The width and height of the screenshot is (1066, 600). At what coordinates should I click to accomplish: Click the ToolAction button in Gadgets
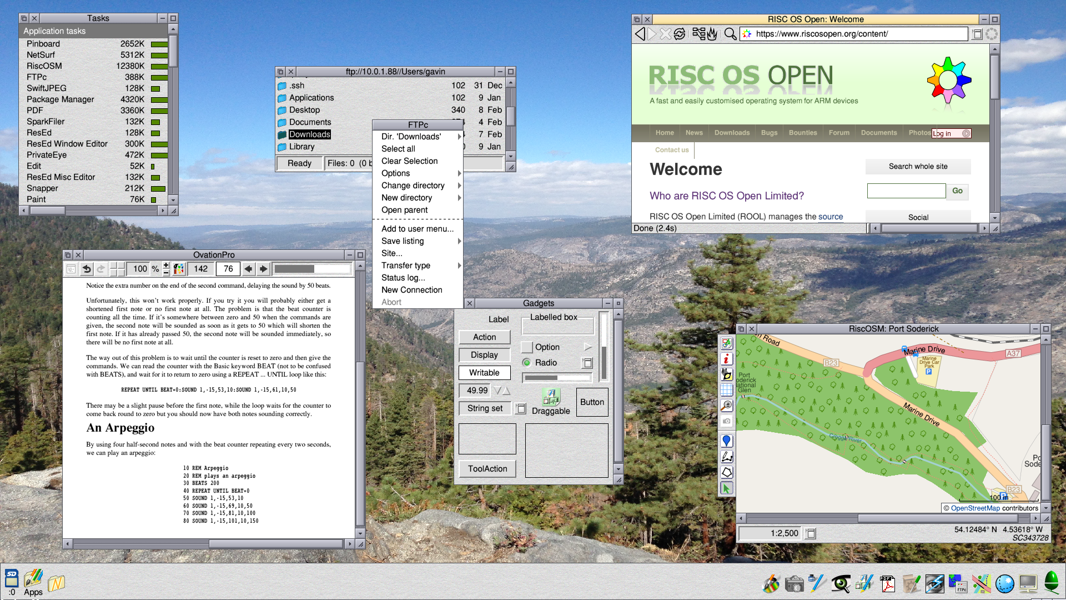coord(487,469)
